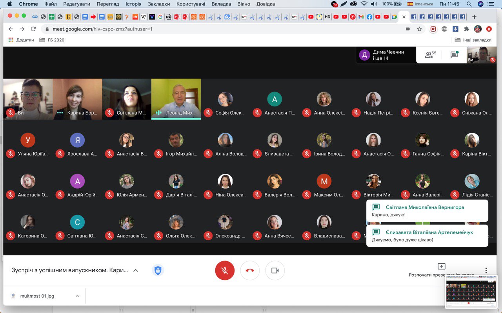Image resolution: width=502 pixels, height=313 pixels.
Task: Toggle the camera on/off button
Action: 275,270
